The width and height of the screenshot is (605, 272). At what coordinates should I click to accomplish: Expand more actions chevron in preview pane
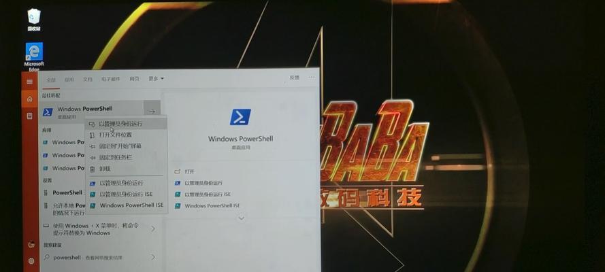point(241,218)
